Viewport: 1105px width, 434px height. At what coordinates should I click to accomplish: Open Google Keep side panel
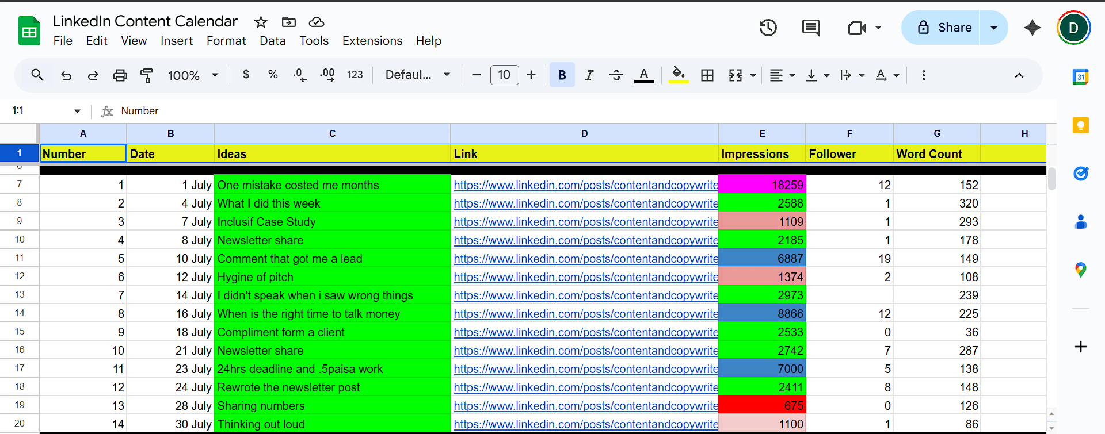[x=1080, y=125]
